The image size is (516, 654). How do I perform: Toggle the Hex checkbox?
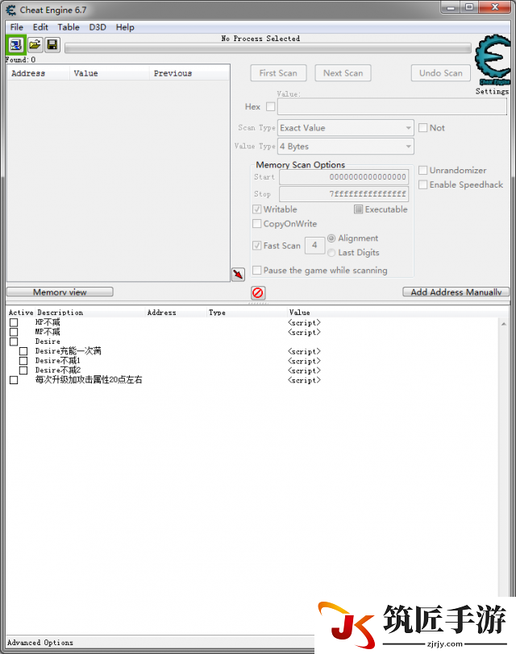click(x=271, y=106)
